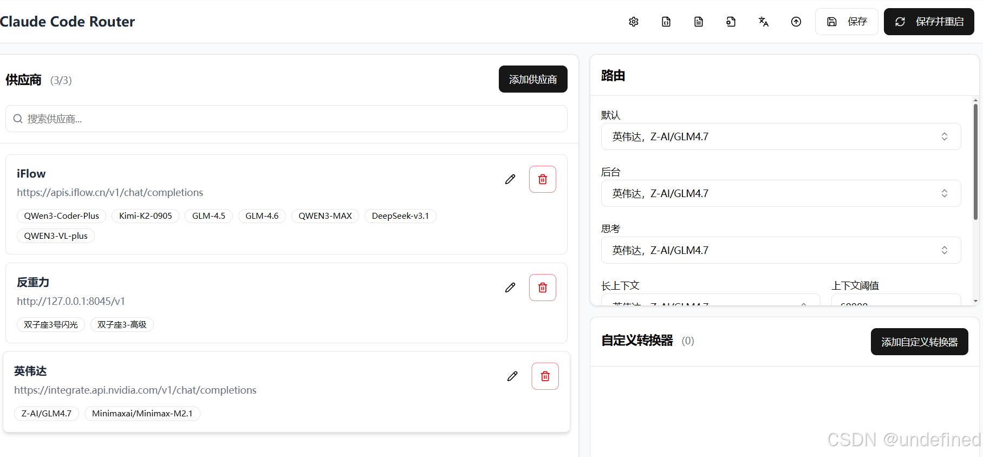
Task: Delete the 英伟达 provider with the trash icon
Action: 545,376
